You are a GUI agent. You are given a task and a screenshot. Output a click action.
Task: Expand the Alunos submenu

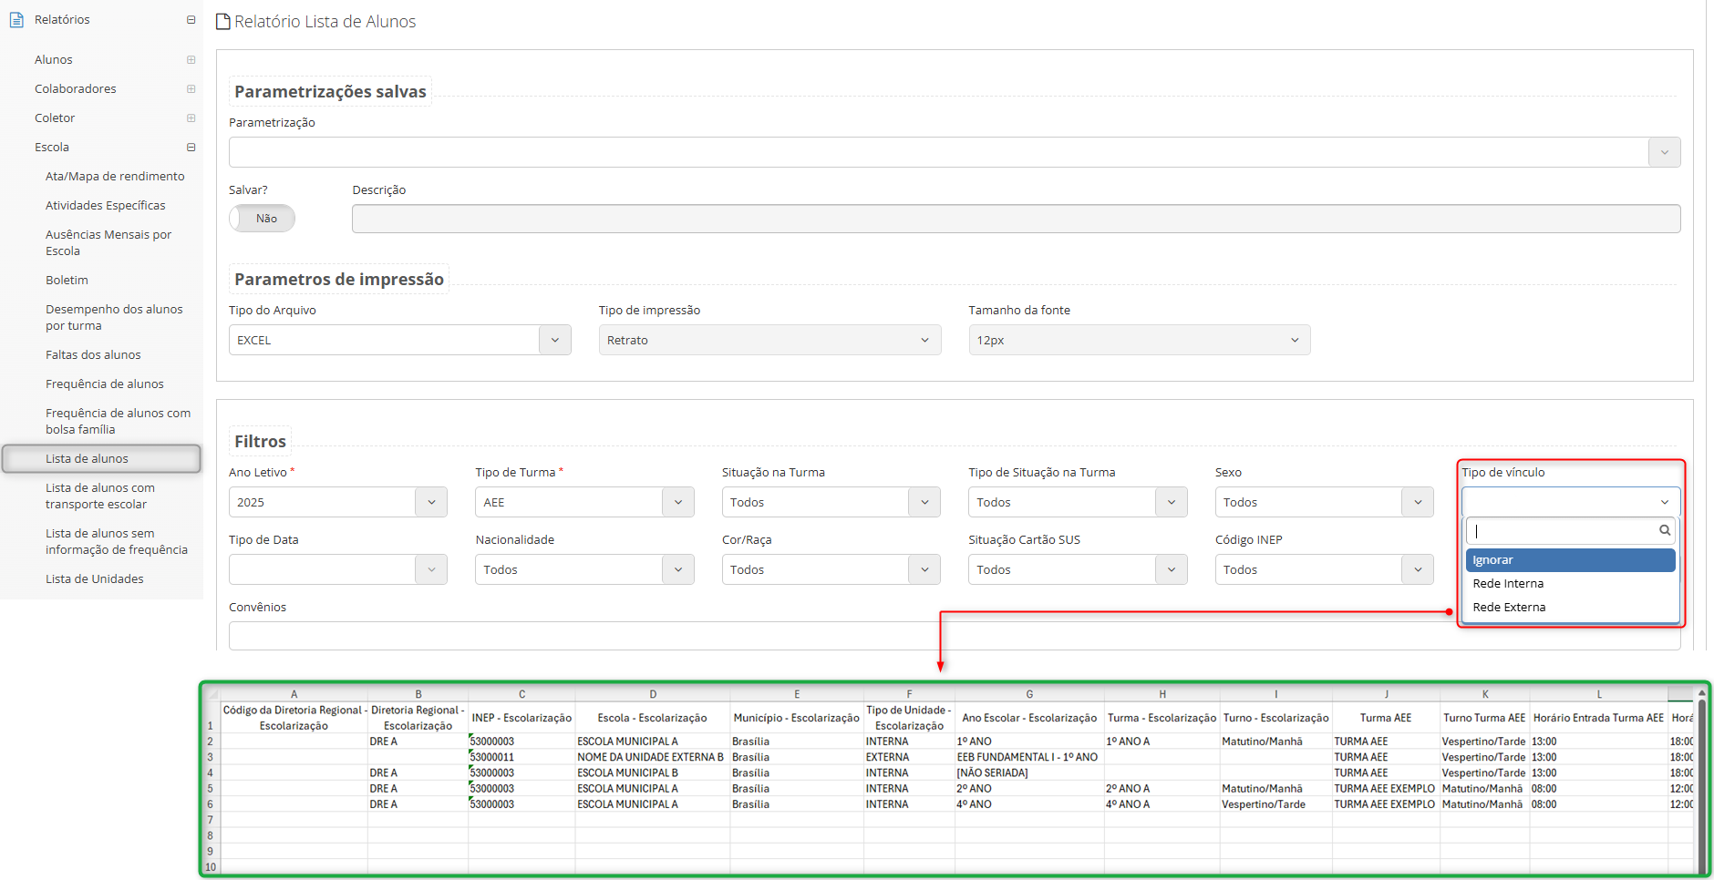coord(191,60)
